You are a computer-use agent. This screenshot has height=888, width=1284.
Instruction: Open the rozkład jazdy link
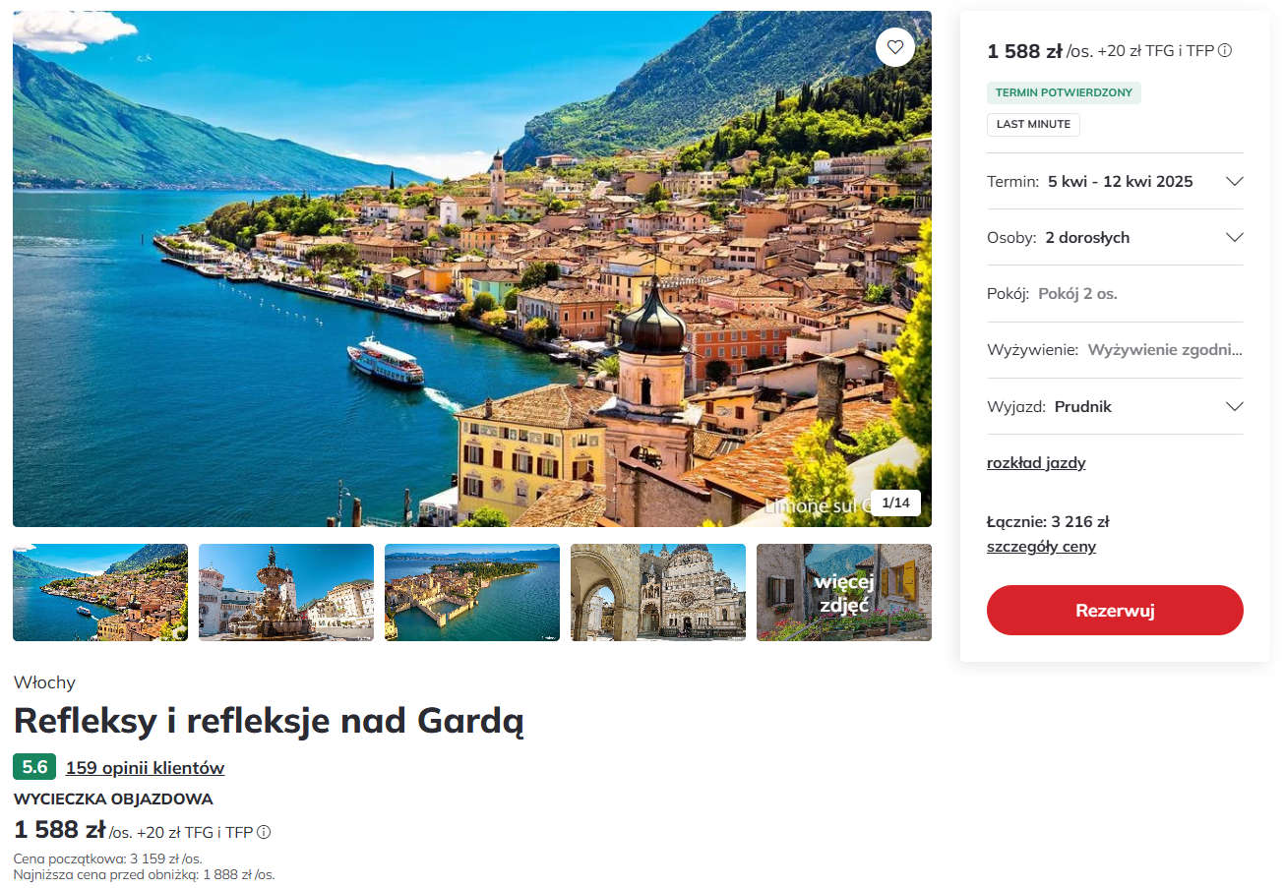pos(1036,462)
